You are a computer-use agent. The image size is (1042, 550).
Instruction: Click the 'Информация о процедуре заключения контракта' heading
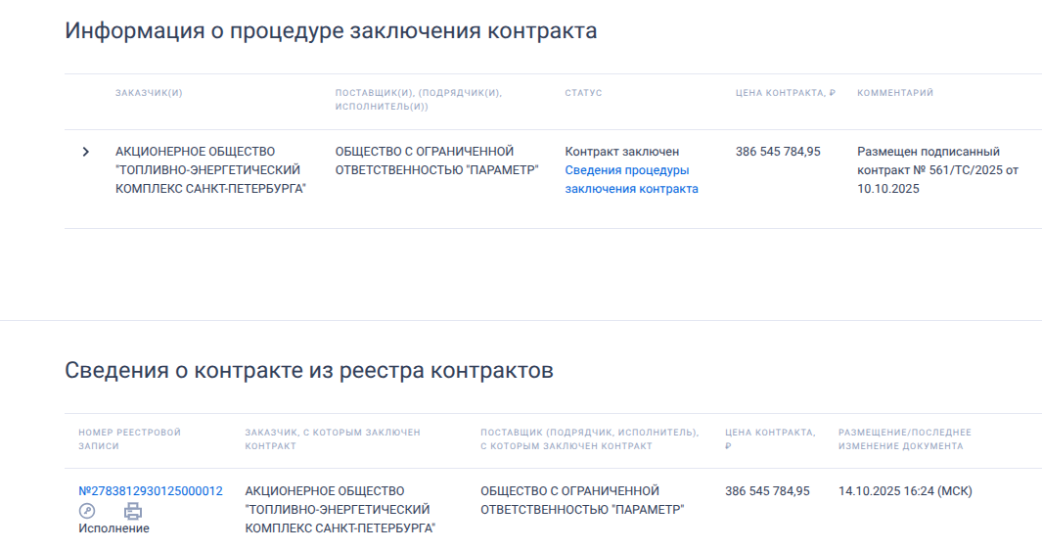coord(331,30)
